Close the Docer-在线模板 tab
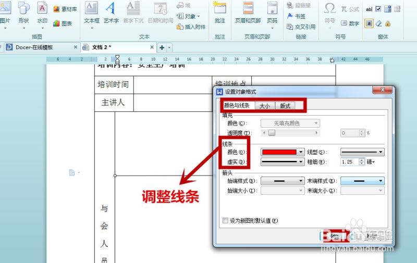This screenshot has height=263, width=417. [76, 47]
